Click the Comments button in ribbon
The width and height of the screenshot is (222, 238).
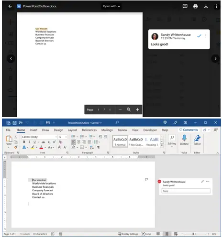189,130
